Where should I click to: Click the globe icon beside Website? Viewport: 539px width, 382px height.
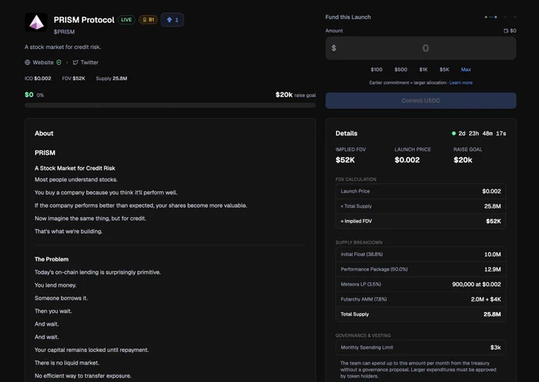[x=28, y=63]
